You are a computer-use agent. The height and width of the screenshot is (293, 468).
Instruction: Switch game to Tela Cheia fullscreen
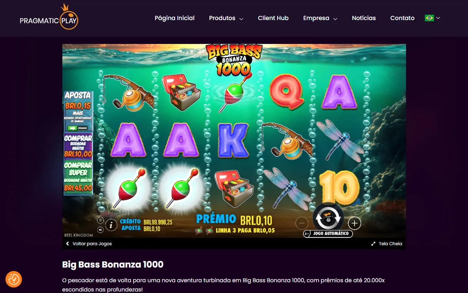tap(387, 244)
